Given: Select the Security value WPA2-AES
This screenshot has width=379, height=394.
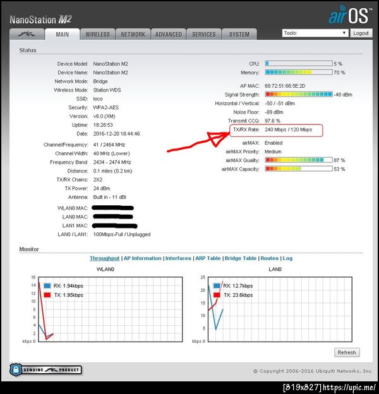Looking at the screenshot, I should (x=106, y=107).
